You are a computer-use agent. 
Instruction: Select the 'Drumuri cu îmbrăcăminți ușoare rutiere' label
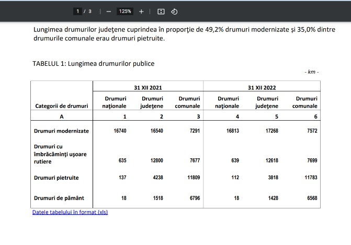[60, 154]
